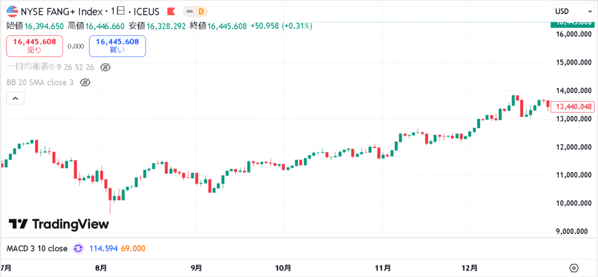Click the 13,440.048 red price label
598x277 pixels.
click(x=575, y=106)
